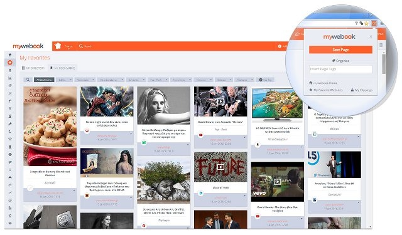Screen dimensions: 402x235
Task: Switch to the My Bookmarks tab
Action: [x=62, y=68]
